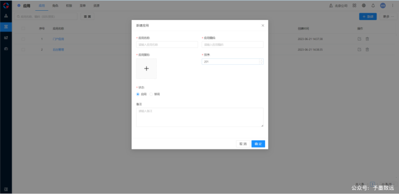The width and height of the screenshot is (399, 194).
Task: Switch to the 资源 tab
Action: 96,6
